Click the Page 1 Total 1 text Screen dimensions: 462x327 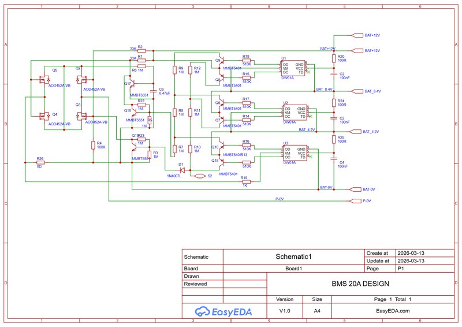[x=393, y=299]
